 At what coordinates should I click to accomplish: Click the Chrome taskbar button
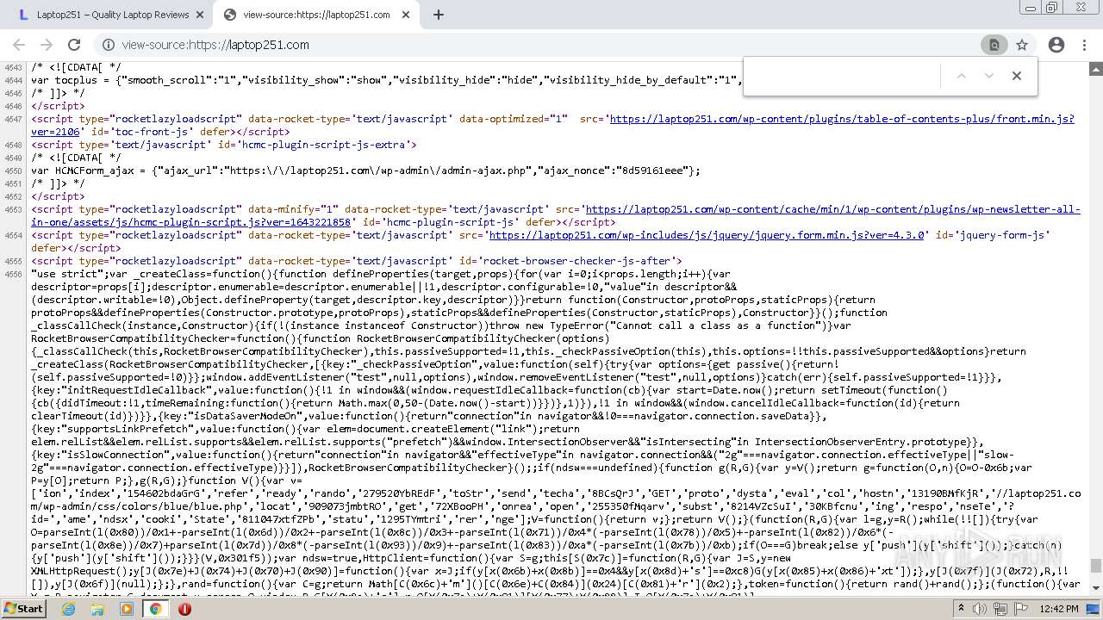coord(156,609)
